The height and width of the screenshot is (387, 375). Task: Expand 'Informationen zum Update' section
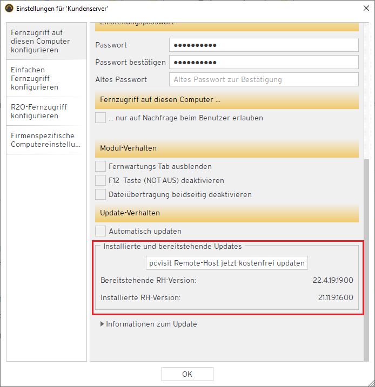pos(103,324)
